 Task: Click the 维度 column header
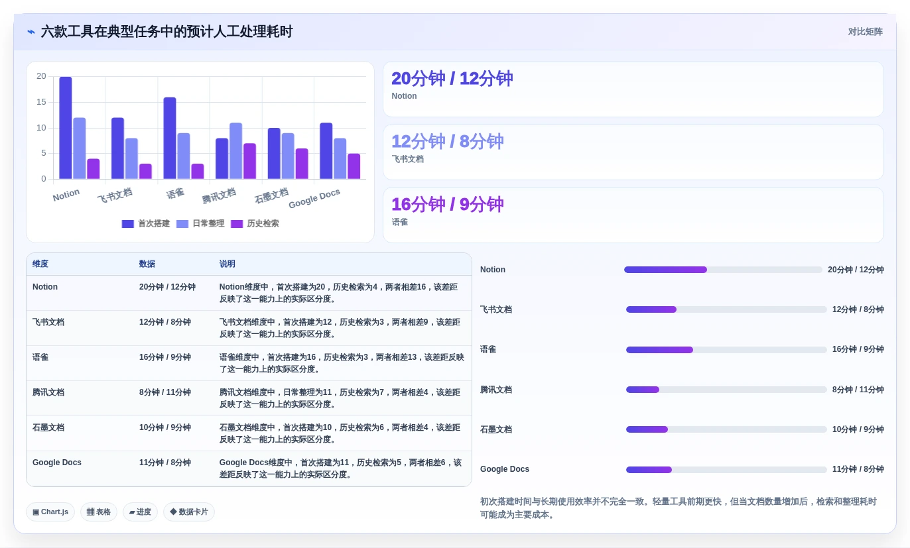tap(40, 264)
